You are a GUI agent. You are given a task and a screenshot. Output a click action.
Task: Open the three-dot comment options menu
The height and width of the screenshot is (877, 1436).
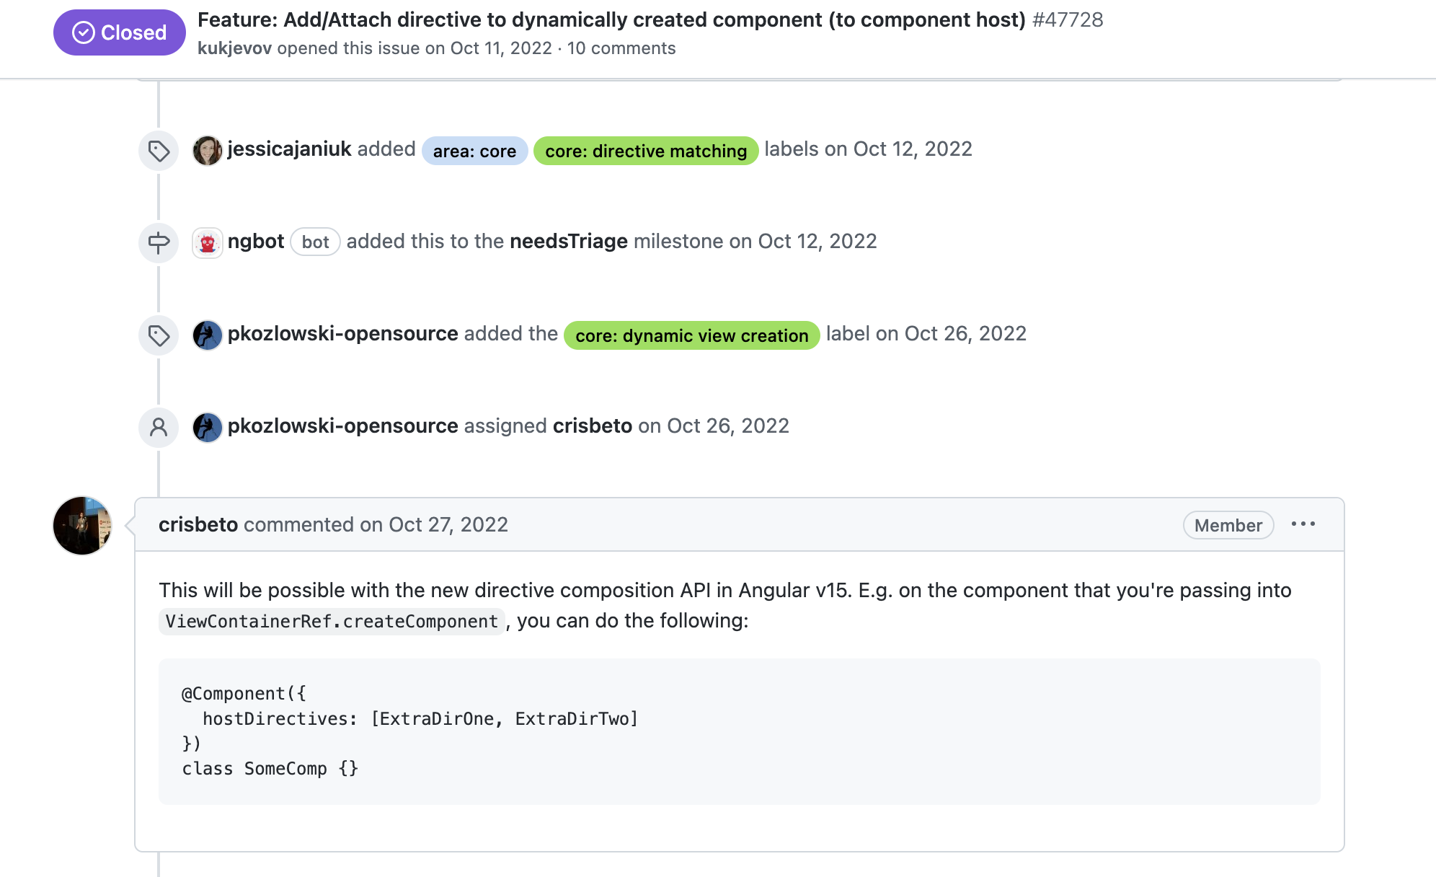click(x=1303, y=524)
